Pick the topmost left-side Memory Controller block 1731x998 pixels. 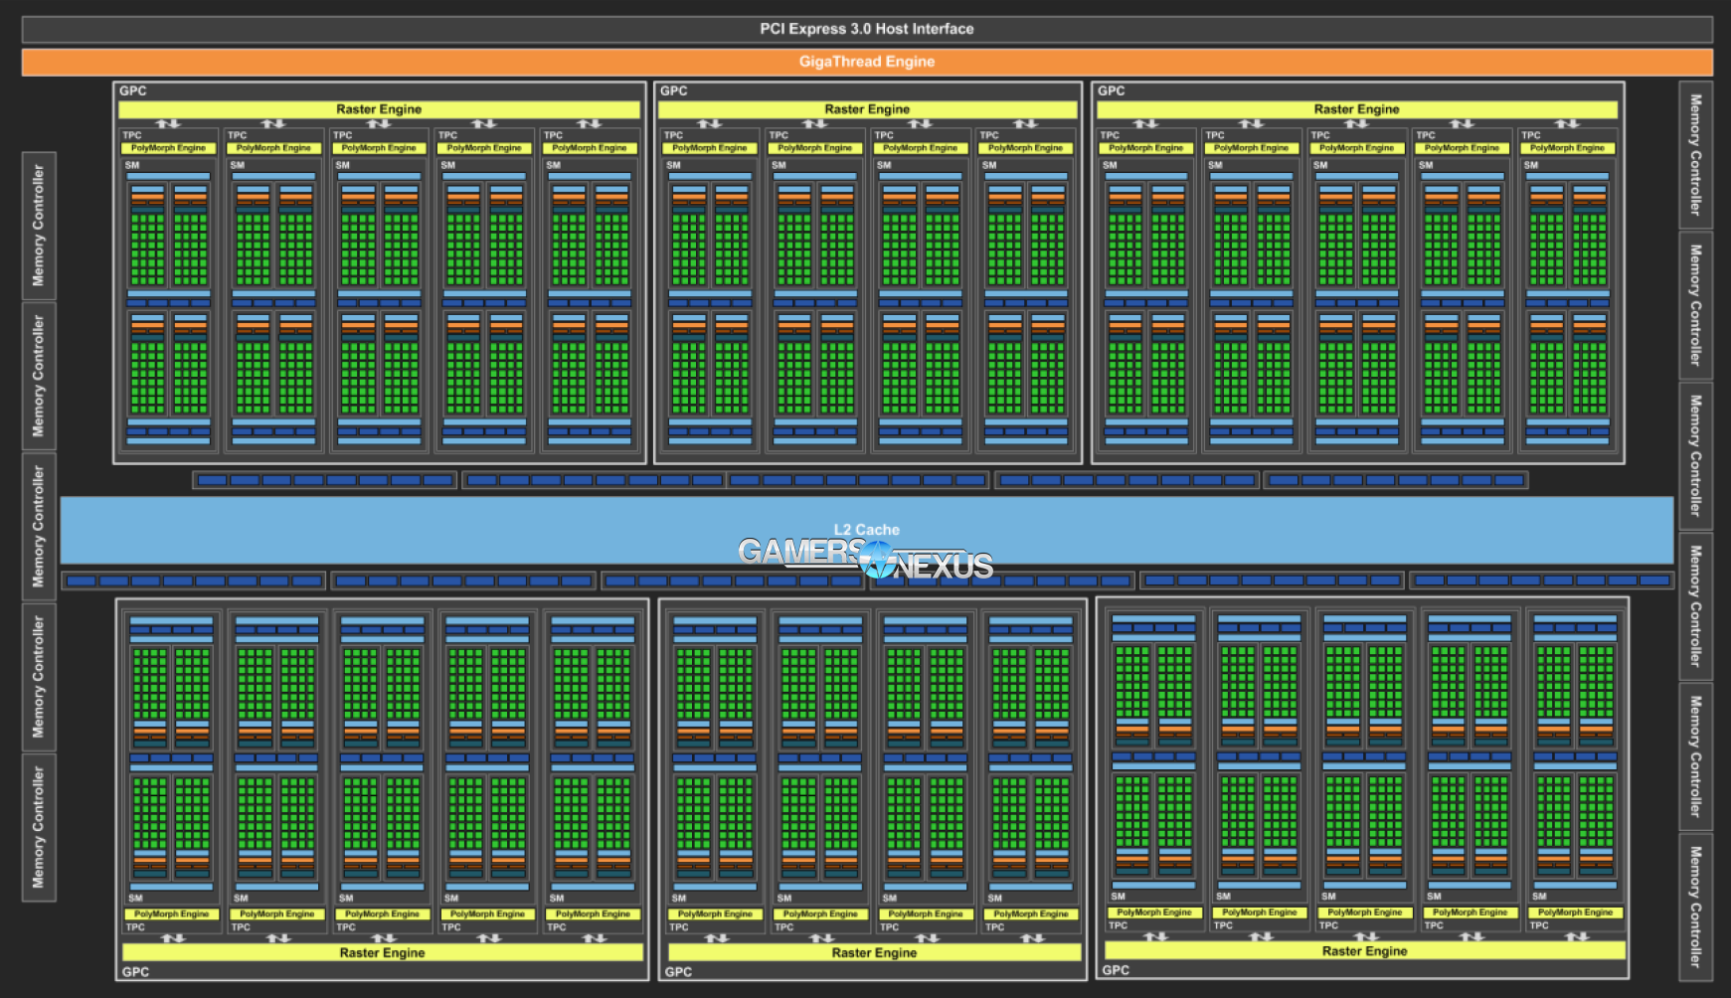[39, 226]
